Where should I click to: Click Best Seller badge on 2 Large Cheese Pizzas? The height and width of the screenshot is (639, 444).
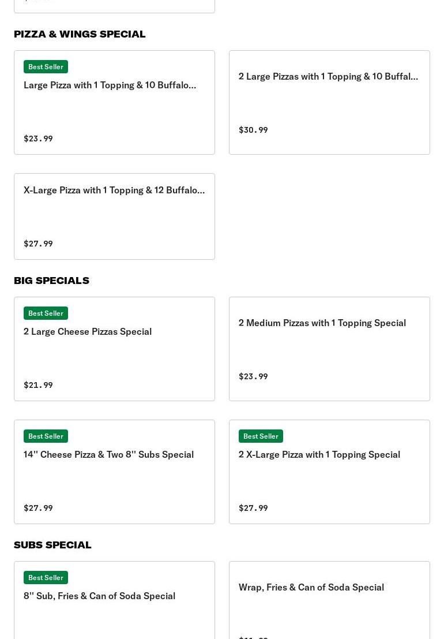click(x=46, y=313)
